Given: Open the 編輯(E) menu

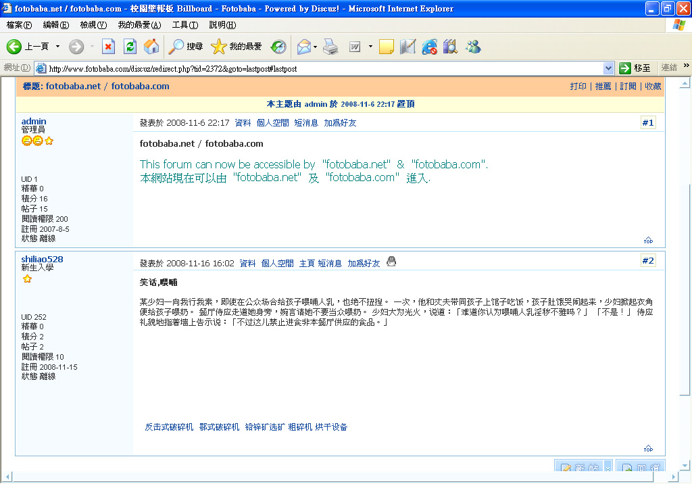Looking at the screenshot, I should click(56, 25).
